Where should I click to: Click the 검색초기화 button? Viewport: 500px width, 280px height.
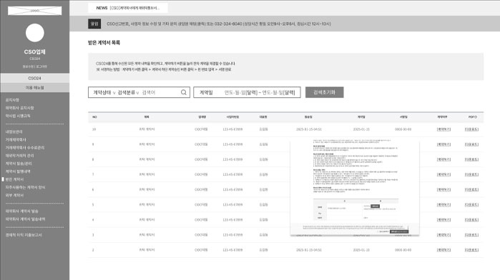coord(324,92)
